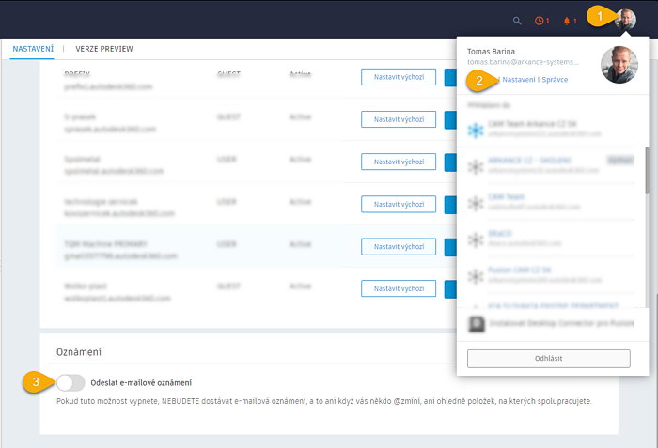Click the Odhlásit sign-out button
Image resolution: width=658 pixels, height=448 pixels.
[548, 358]
